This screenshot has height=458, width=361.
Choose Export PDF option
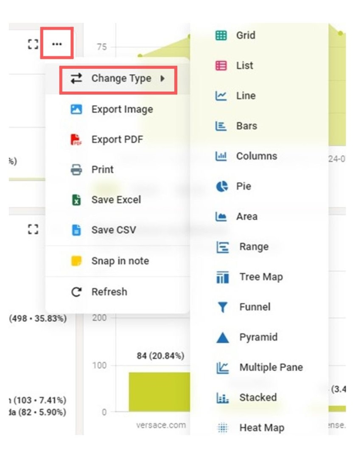point(117,139)
